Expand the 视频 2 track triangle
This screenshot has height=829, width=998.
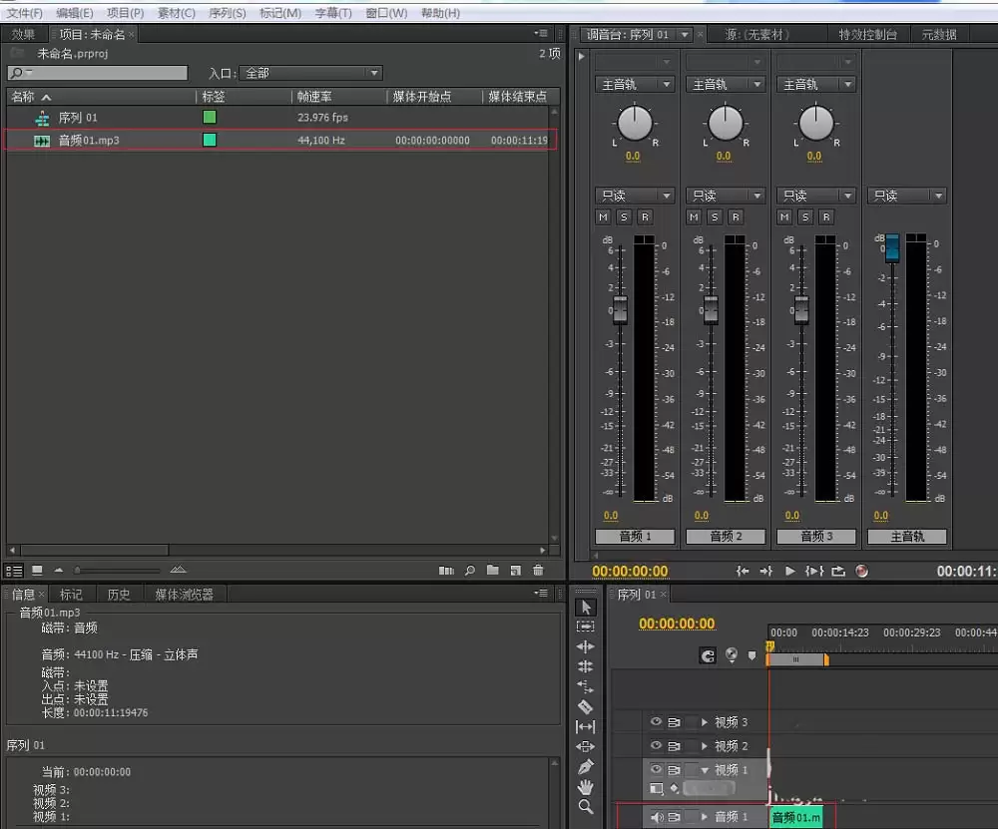click(705, 746)
